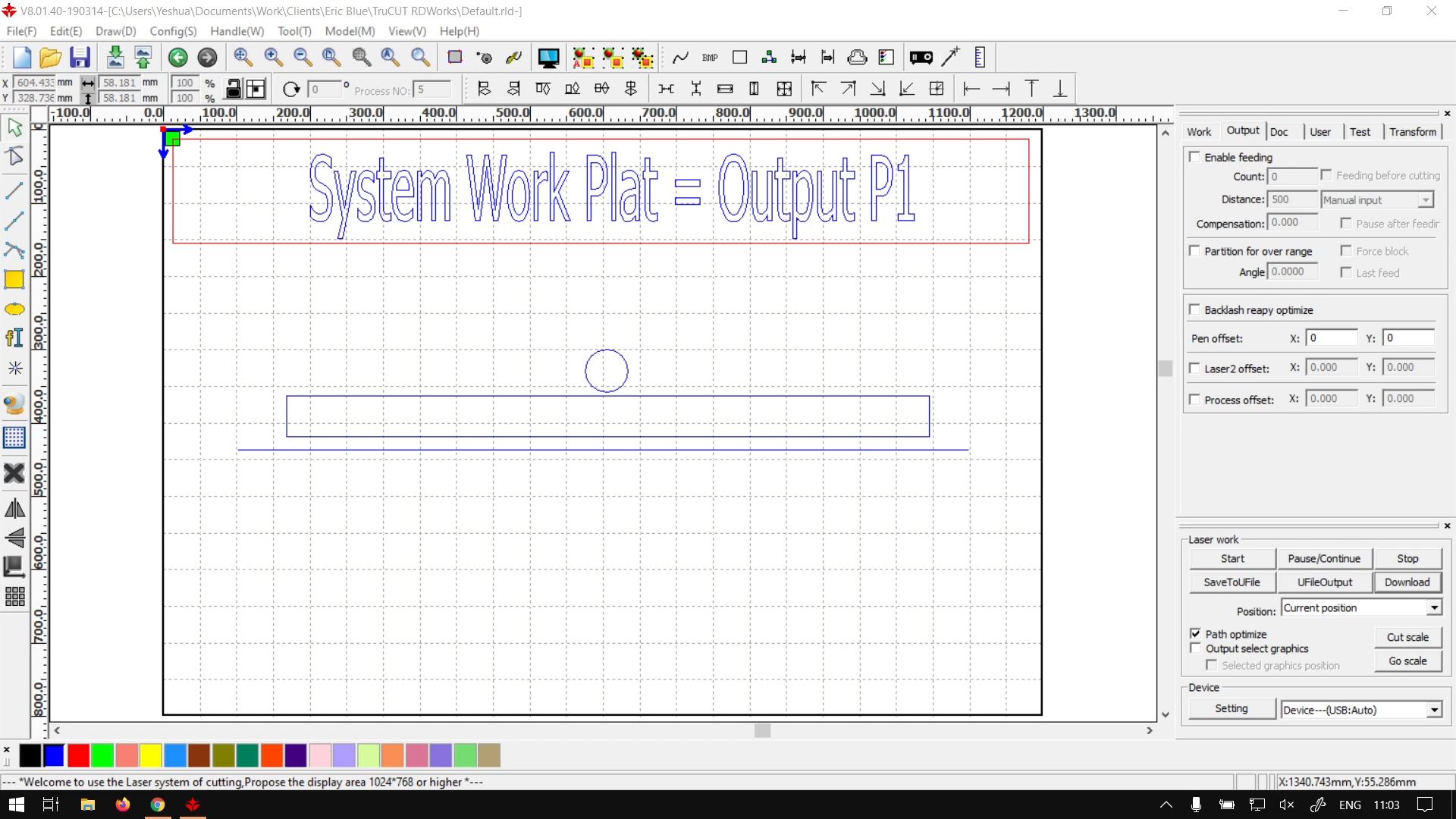Open the Device USB Auto dropdown
The height and width of the screenshot is (819, 1456).
[x=1361, y=711]
